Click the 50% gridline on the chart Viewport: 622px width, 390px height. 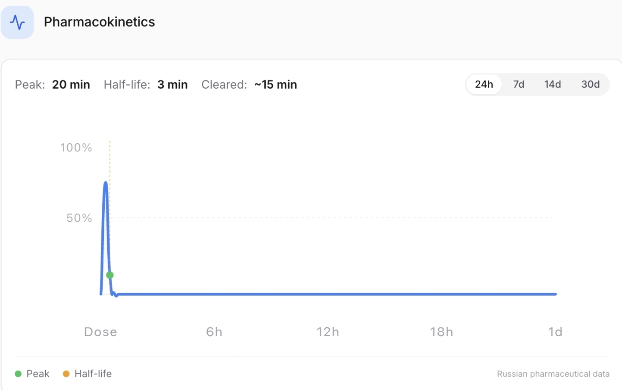click(x=302, y=218)
